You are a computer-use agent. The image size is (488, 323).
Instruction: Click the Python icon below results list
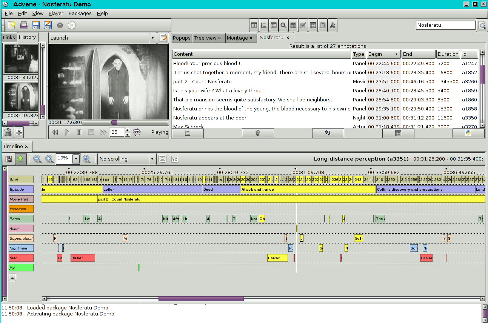(468, 133)
